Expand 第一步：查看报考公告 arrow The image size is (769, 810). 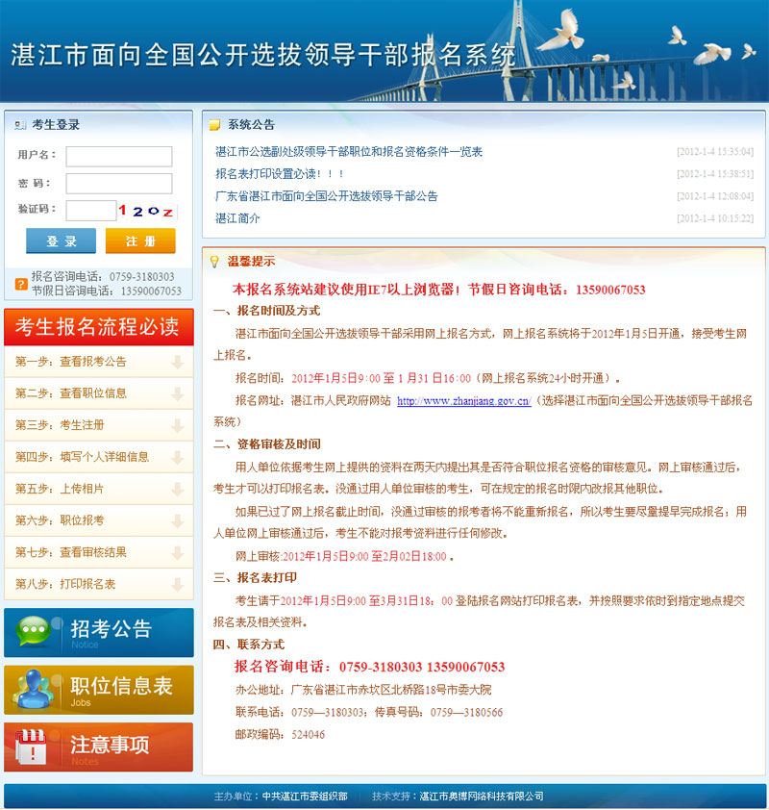pos(177,362)
